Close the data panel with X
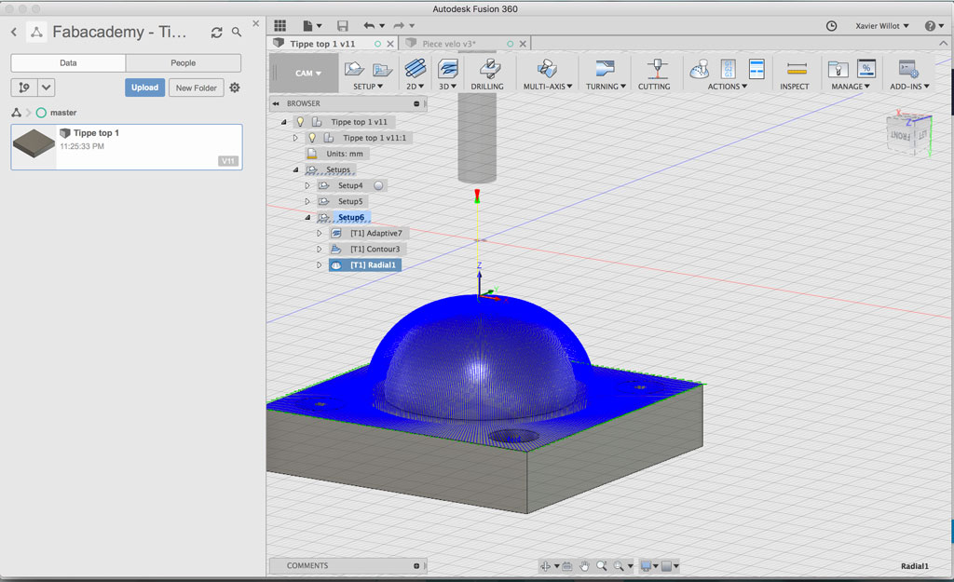The image size is (954, 582). pos(256,23)
